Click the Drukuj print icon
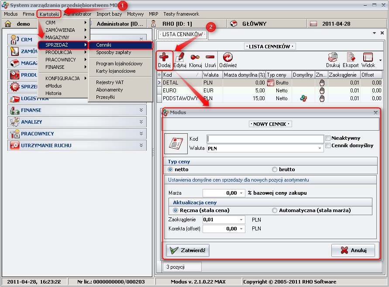 click(333, 57)
